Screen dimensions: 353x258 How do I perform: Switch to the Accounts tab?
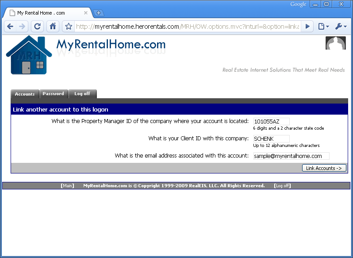[25, 94]
